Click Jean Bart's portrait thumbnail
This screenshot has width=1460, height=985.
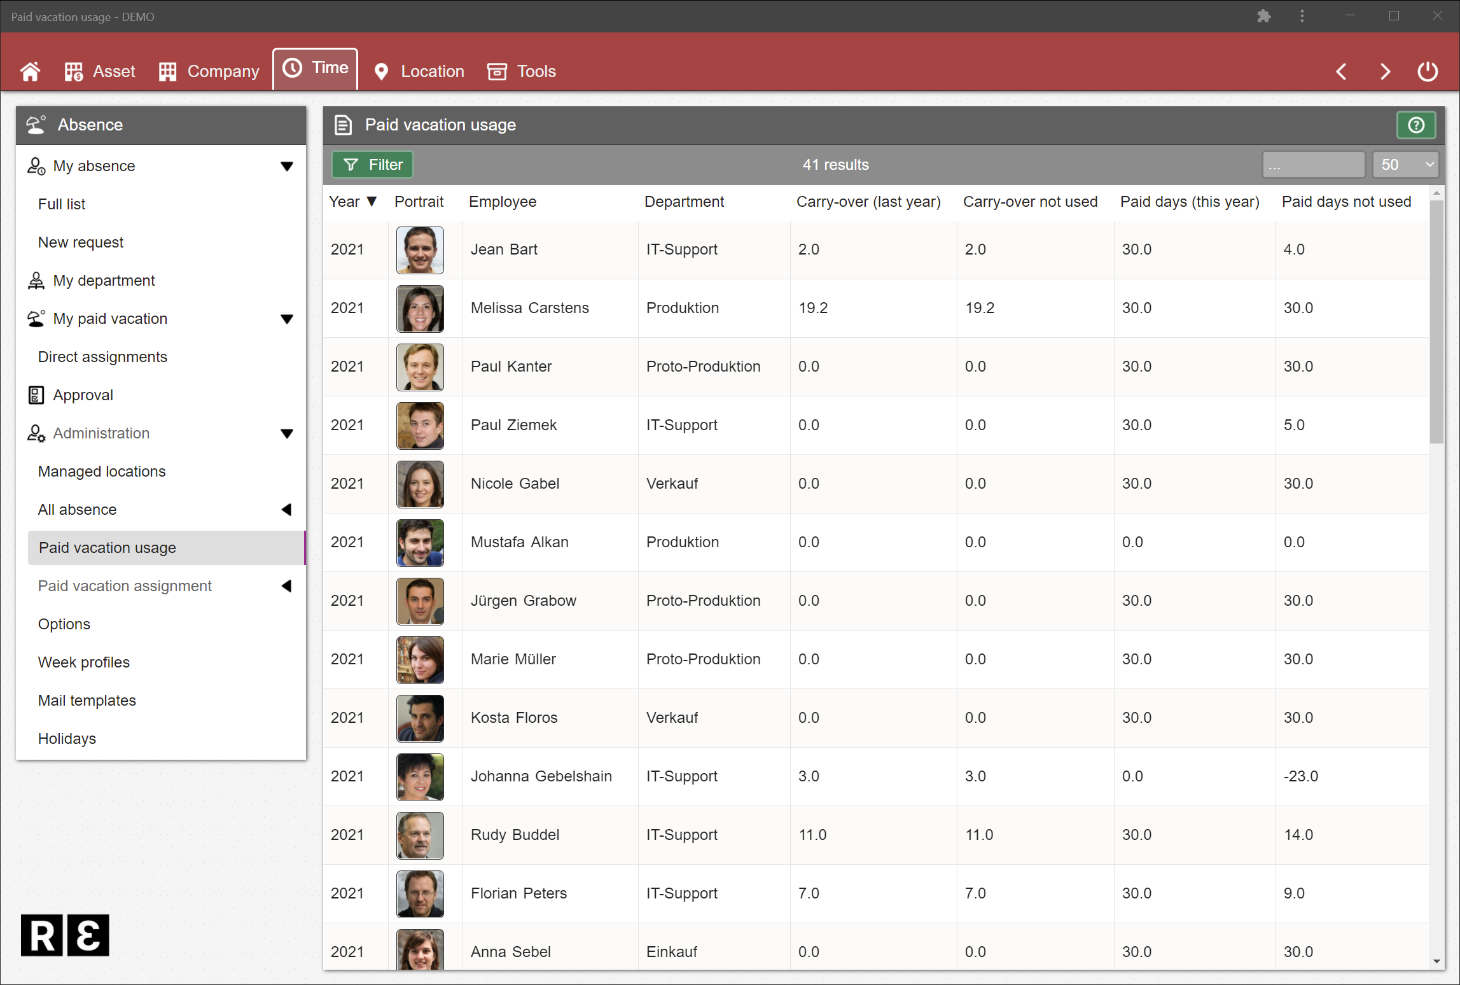point(420,249)
